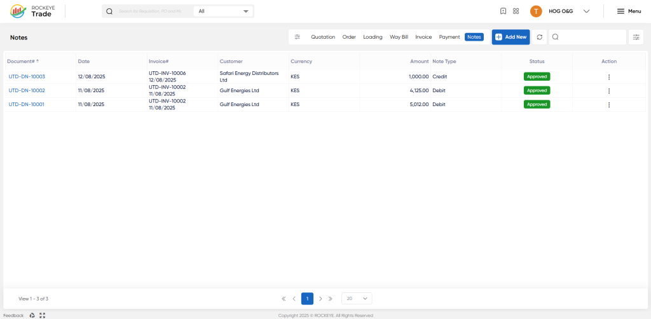Click the amount 5,012.00 cell
Image resolution: width=651 pixels, height=319 pixels.
[419, 105]
